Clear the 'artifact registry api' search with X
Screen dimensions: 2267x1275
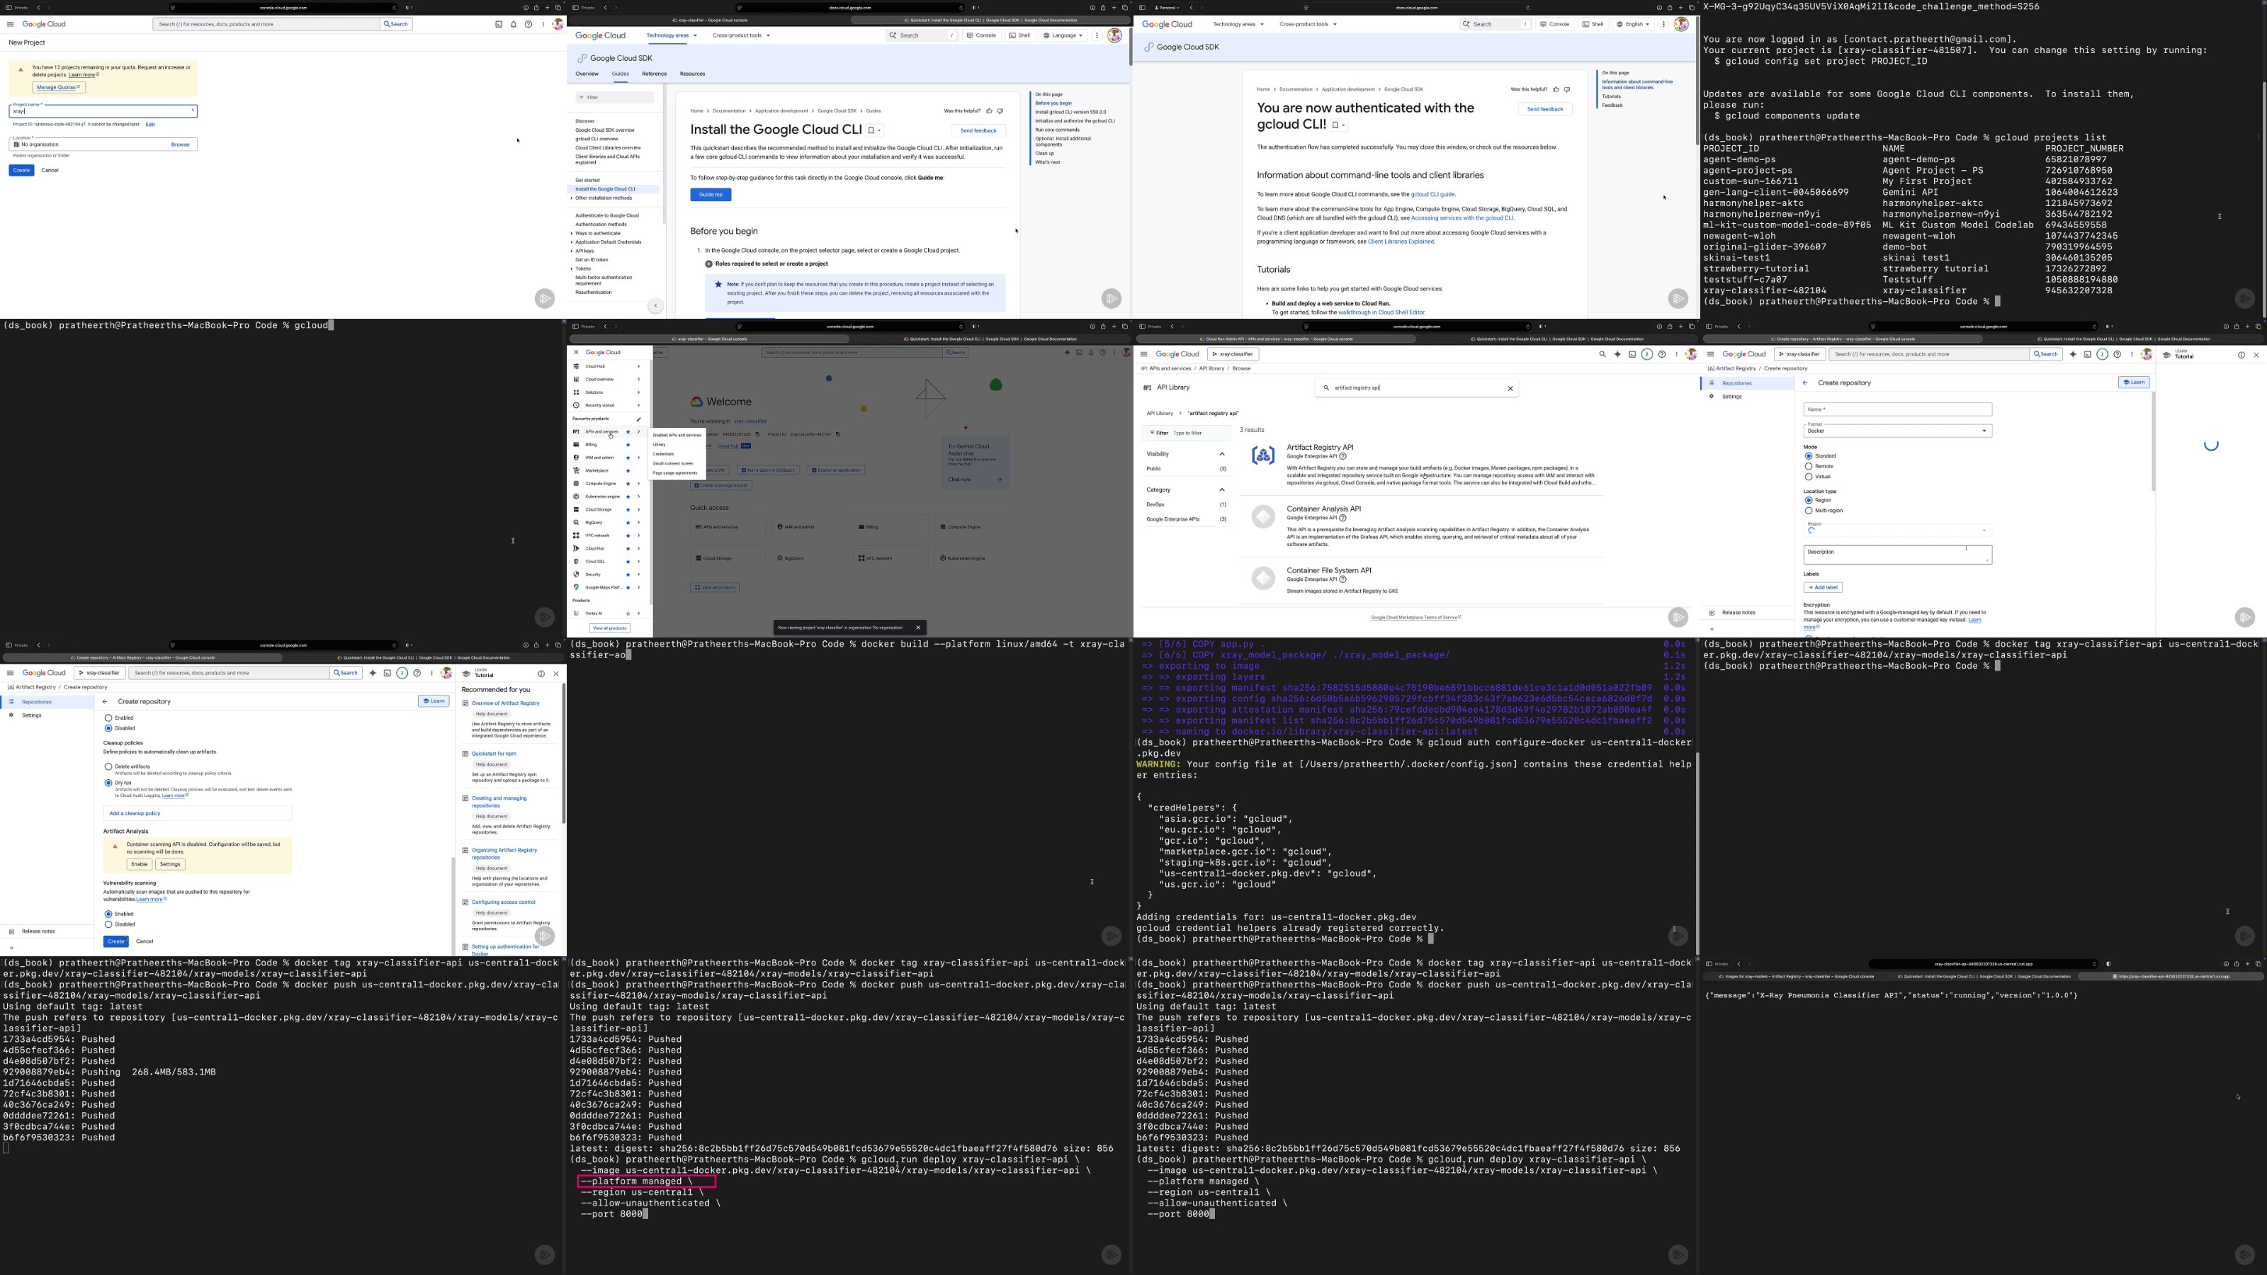click(x=1510, y=388)
